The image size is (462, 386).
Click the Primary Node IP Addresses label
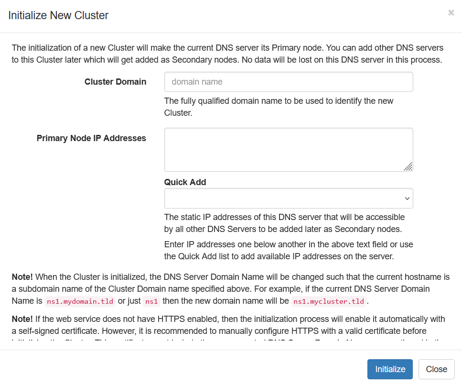(91, 138)
